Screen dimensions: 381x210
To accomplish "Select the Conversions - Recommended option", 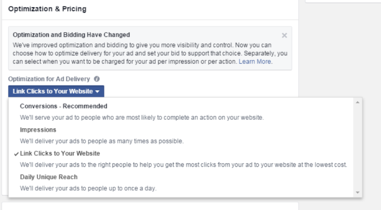I will (x=63, y=106).
